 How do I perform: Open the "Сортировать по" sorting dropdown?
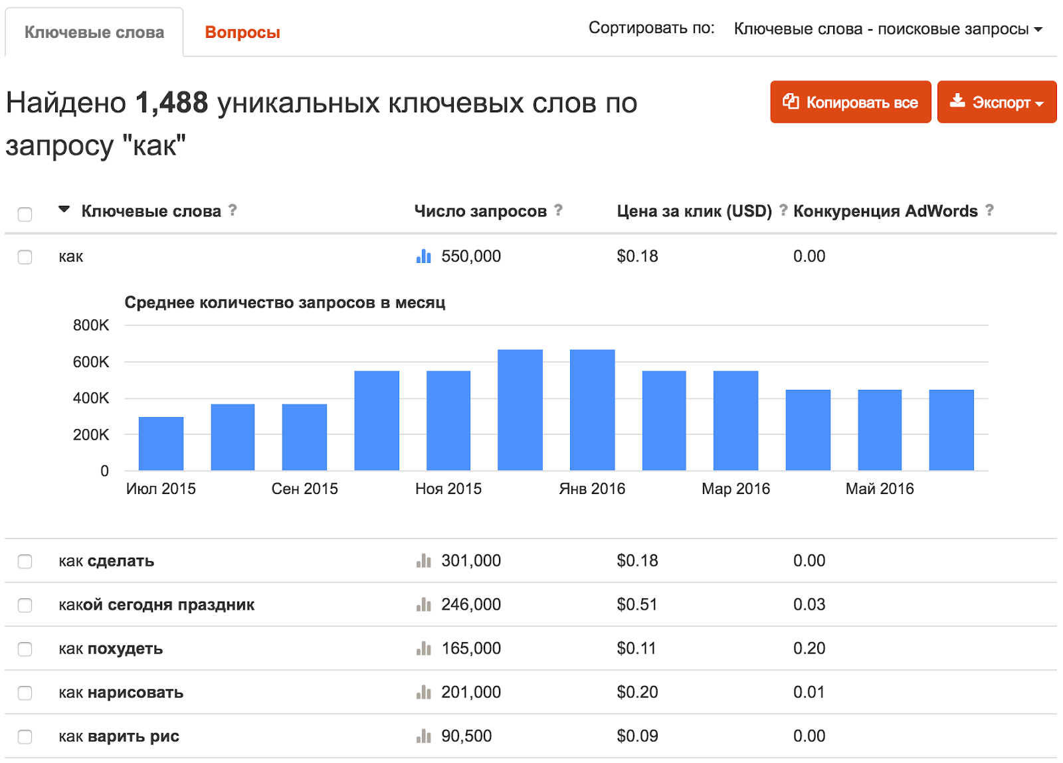888,29
